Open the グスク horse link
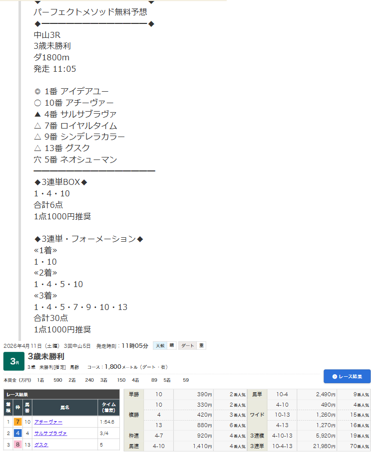Viewport: 371px width, 455px height. pos(41,445)
